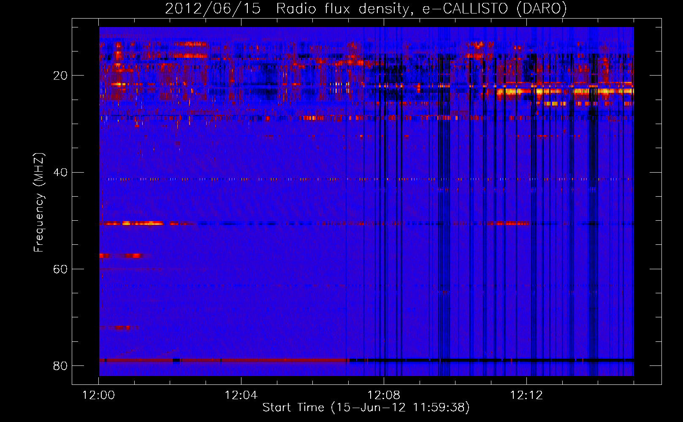This screenshot has width=683, height=422.
Task: Click the bright yellow emission band near 23 MHz
Action: (x=565, y=91)
